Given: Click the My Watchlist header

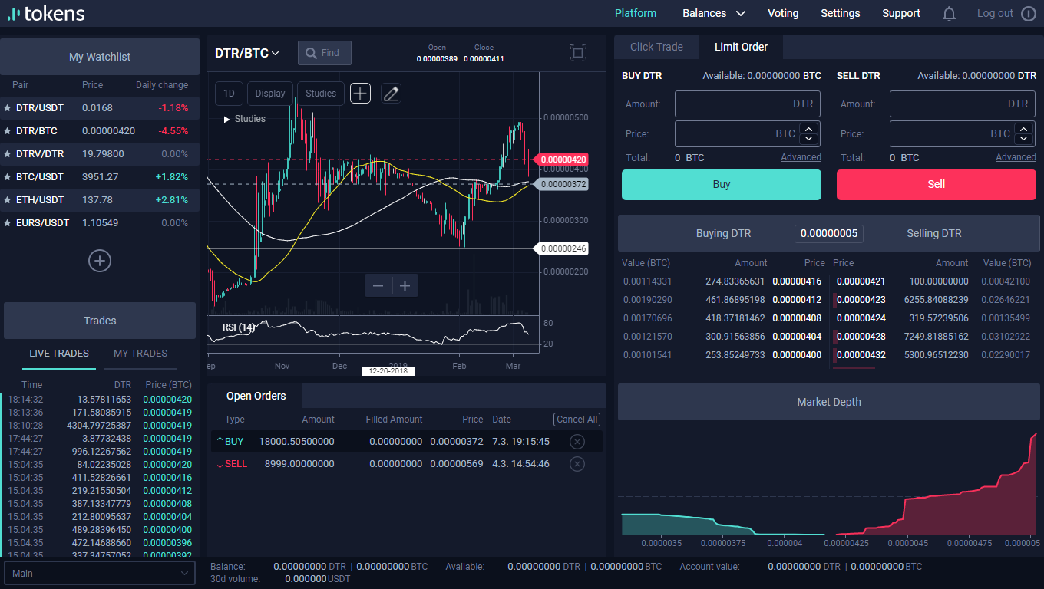Looking at the screenshot, I should tap(100, 57).
